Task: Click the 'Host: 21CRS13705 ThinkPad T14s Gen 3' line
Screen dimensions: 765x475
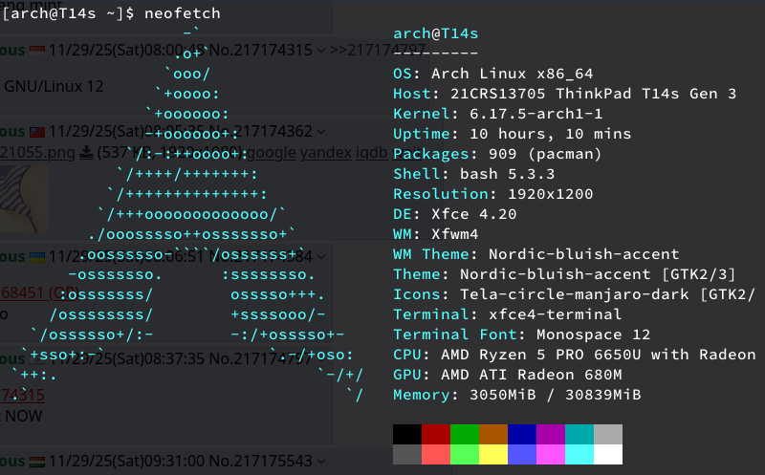Action: pos(565,94)
